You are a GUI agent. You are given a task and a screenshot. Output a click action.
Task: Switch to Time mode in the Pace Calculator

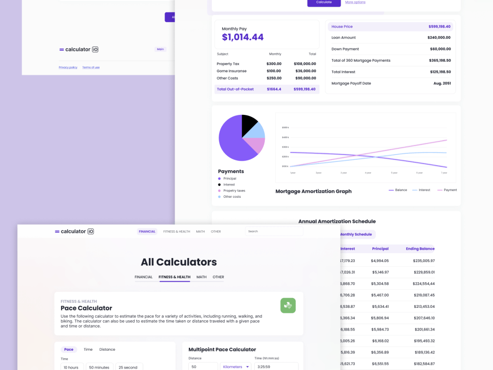pos(88,349)
